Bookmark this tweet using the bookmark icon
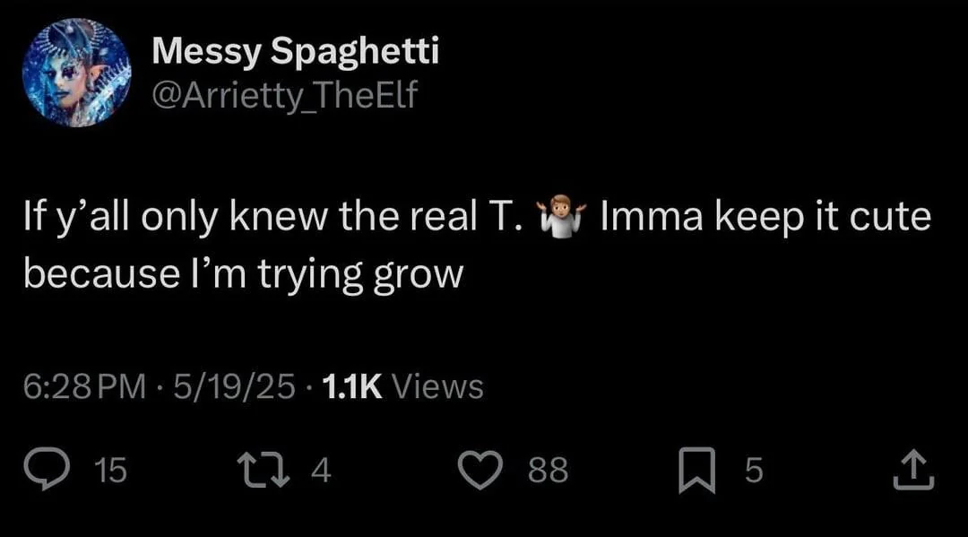968x537 pixels. [x=696, y=470]
